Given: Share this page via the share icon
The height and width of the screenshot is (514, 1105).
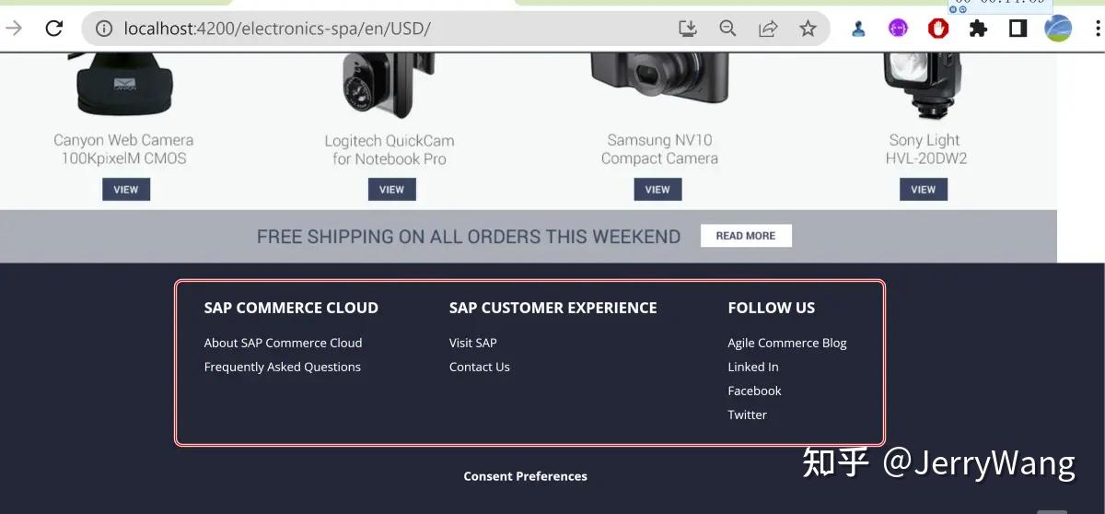Looking at the screenshot, I should click(x=768, y=29).
